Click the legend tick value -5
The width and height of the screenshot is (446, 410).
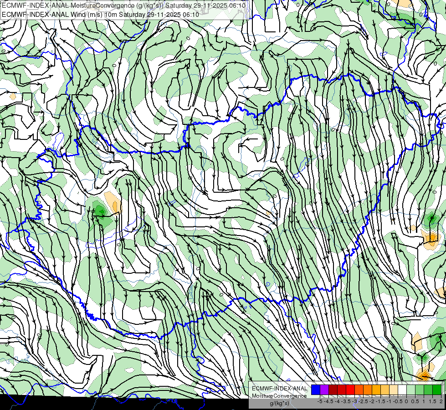pos(320,401)
